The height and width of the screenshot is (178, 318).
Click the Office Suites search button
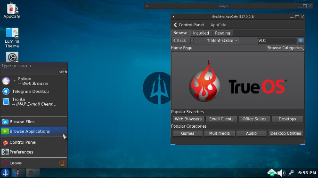(x=254, y=119)
